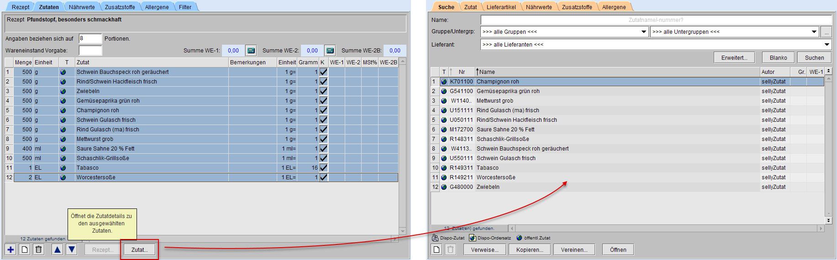Open the Filter tab

point(185,7)
